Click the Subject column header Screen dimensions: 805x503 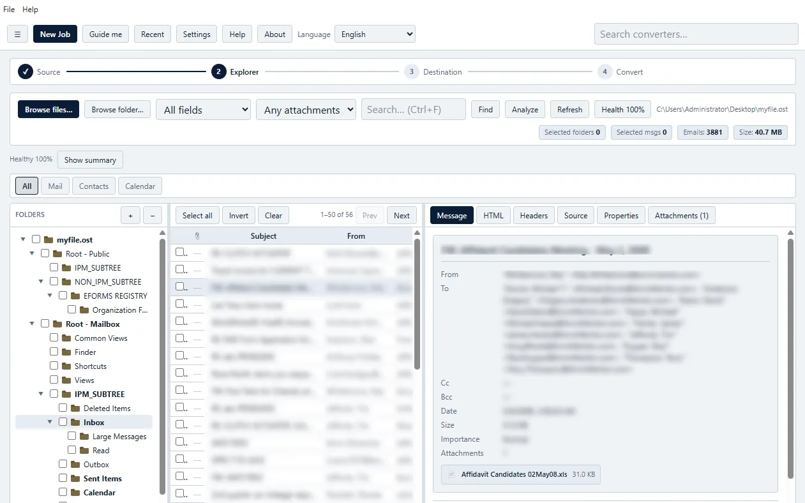pos(264,236)
